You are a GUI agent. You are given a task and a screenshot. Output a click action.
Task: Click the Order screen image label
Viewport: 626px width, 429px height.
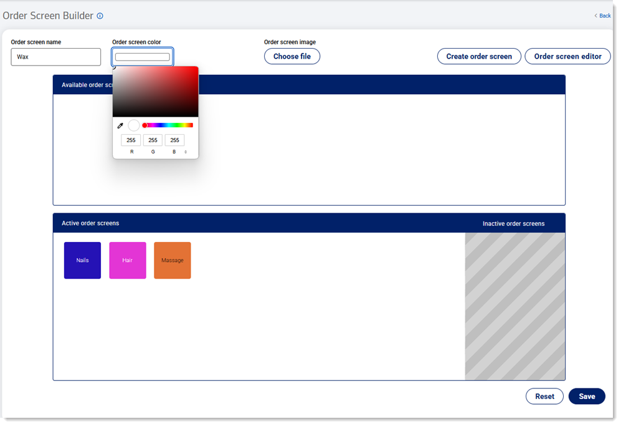pos(290,42)
